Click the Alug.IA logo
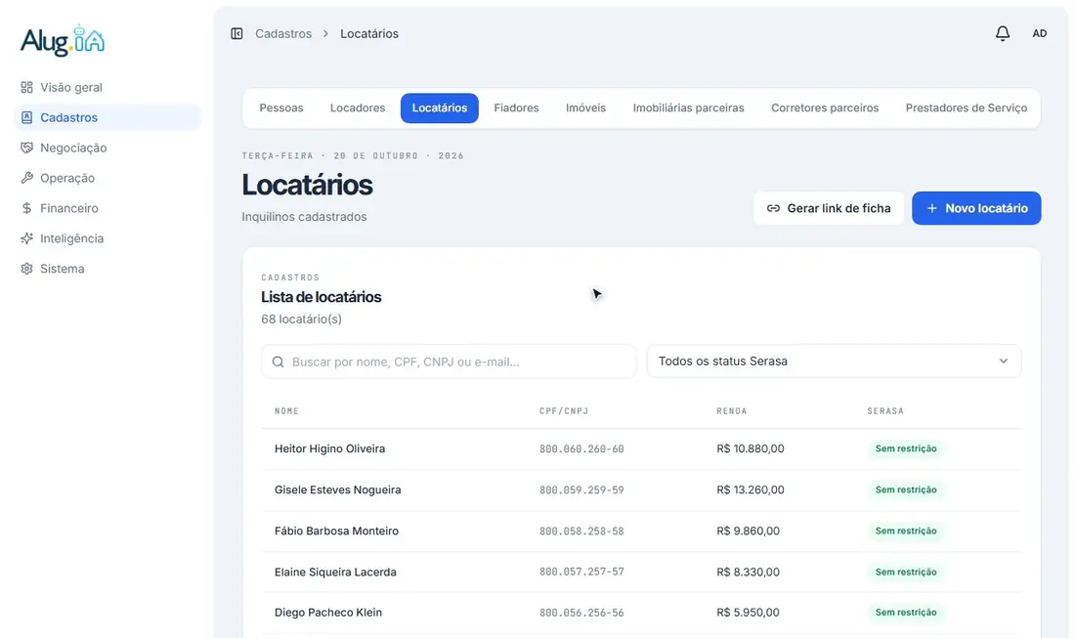The height and width of the screenshot is (638, 1075). click(x=63, y=40)
